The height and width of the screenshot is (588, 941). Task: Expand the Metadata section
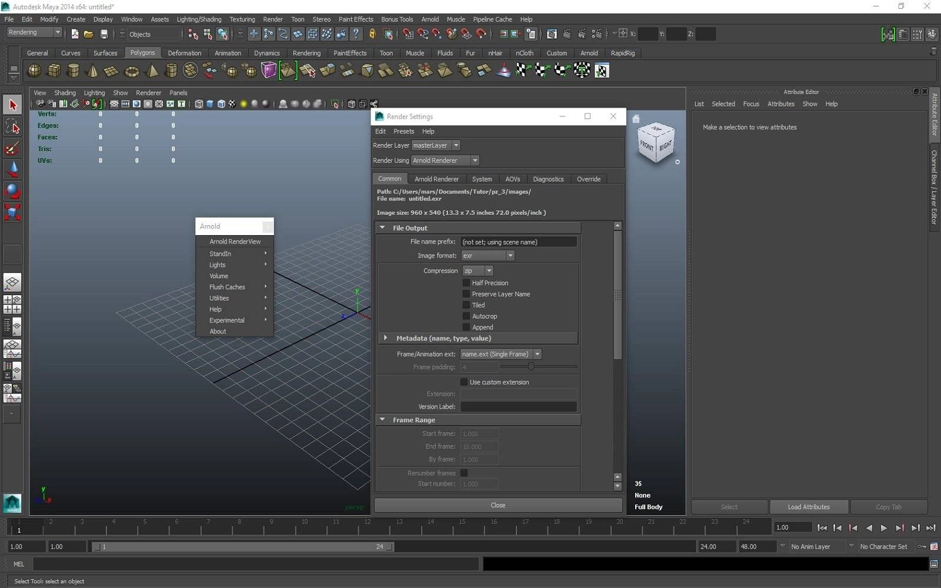(385, 338)
